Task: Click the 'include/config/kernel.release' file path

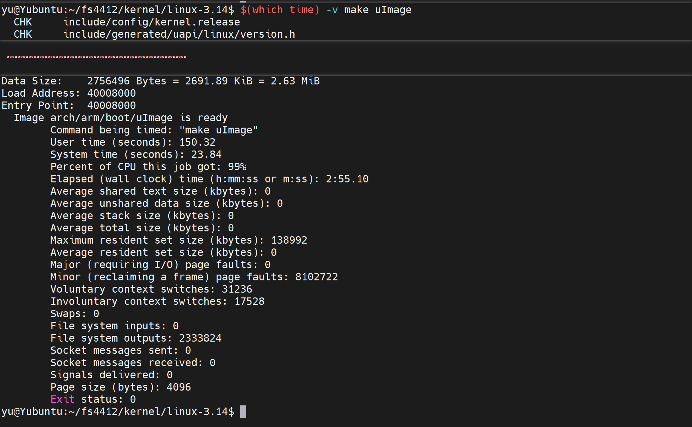Action: 151,22
